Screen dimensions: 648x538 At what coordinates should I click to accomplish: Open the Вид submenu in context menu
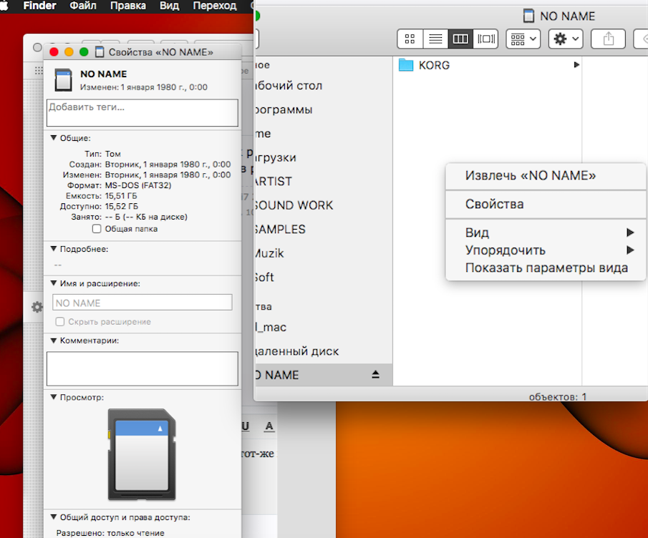[546, 233]
